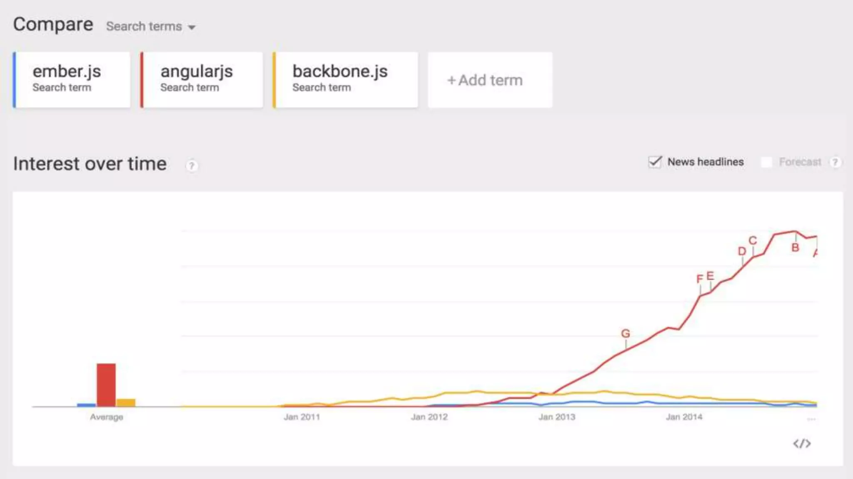The image size is (853, 479).
Task: Click news headline marker F
Action: point(700,279)
